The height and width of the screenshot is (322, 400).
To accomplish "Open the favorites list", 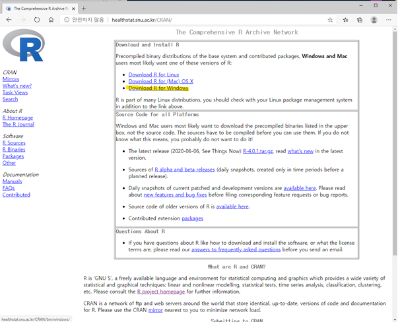I will click(x=345, y=20).
